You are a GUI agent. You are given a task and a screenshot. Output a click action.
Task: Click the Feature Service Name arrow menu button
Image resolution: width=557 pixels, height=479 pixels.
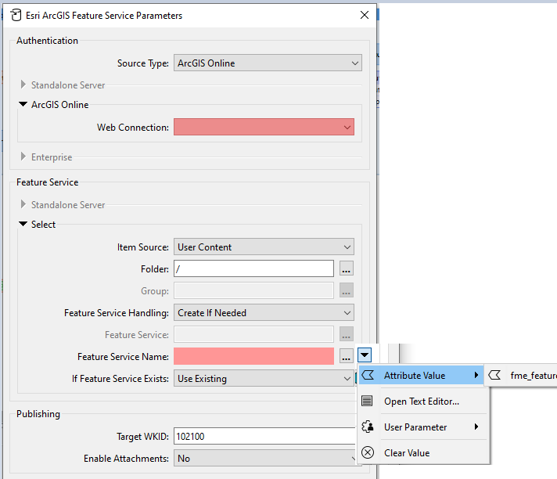(365, 355)
